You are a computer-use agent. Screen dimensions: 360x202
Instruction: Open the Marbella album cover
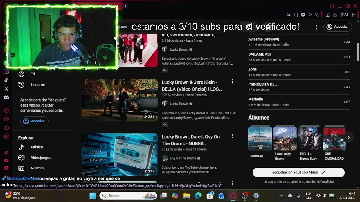point(260,139)
